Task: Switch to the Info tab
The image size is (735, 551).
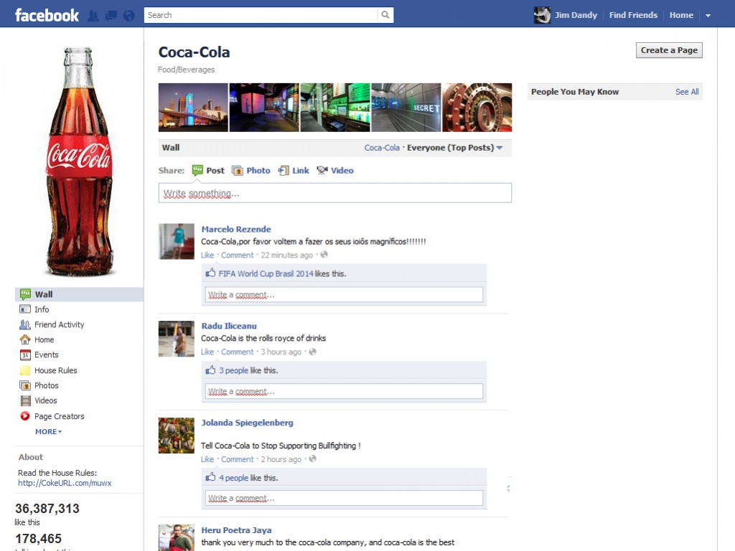Action: (41, 309)
